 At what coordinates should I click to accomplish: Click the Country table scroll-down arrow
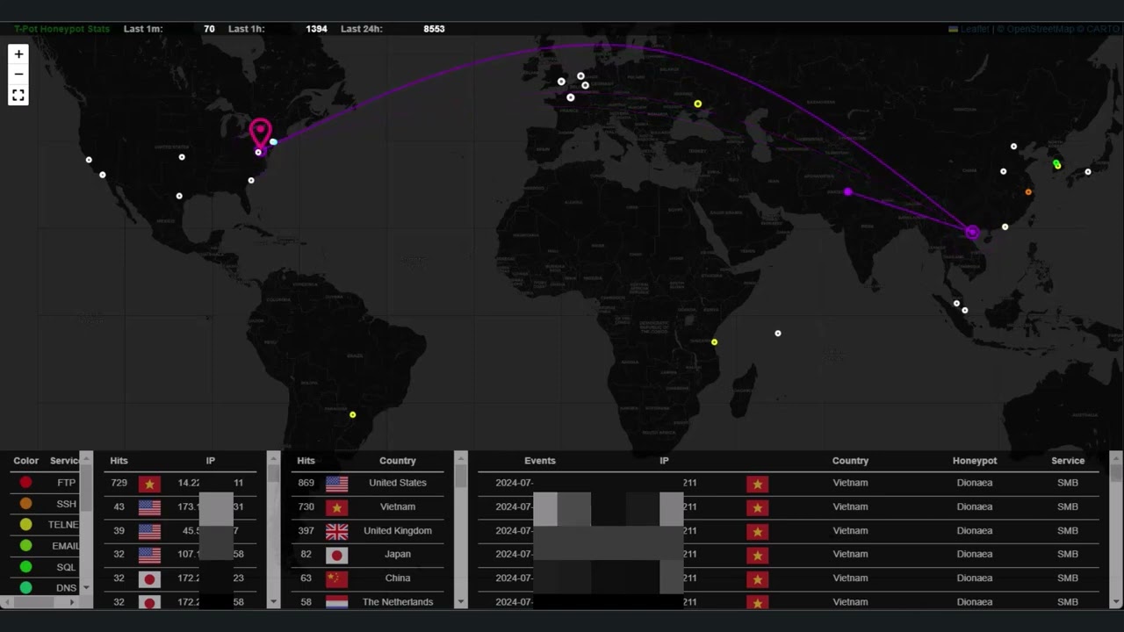[460, 602]
